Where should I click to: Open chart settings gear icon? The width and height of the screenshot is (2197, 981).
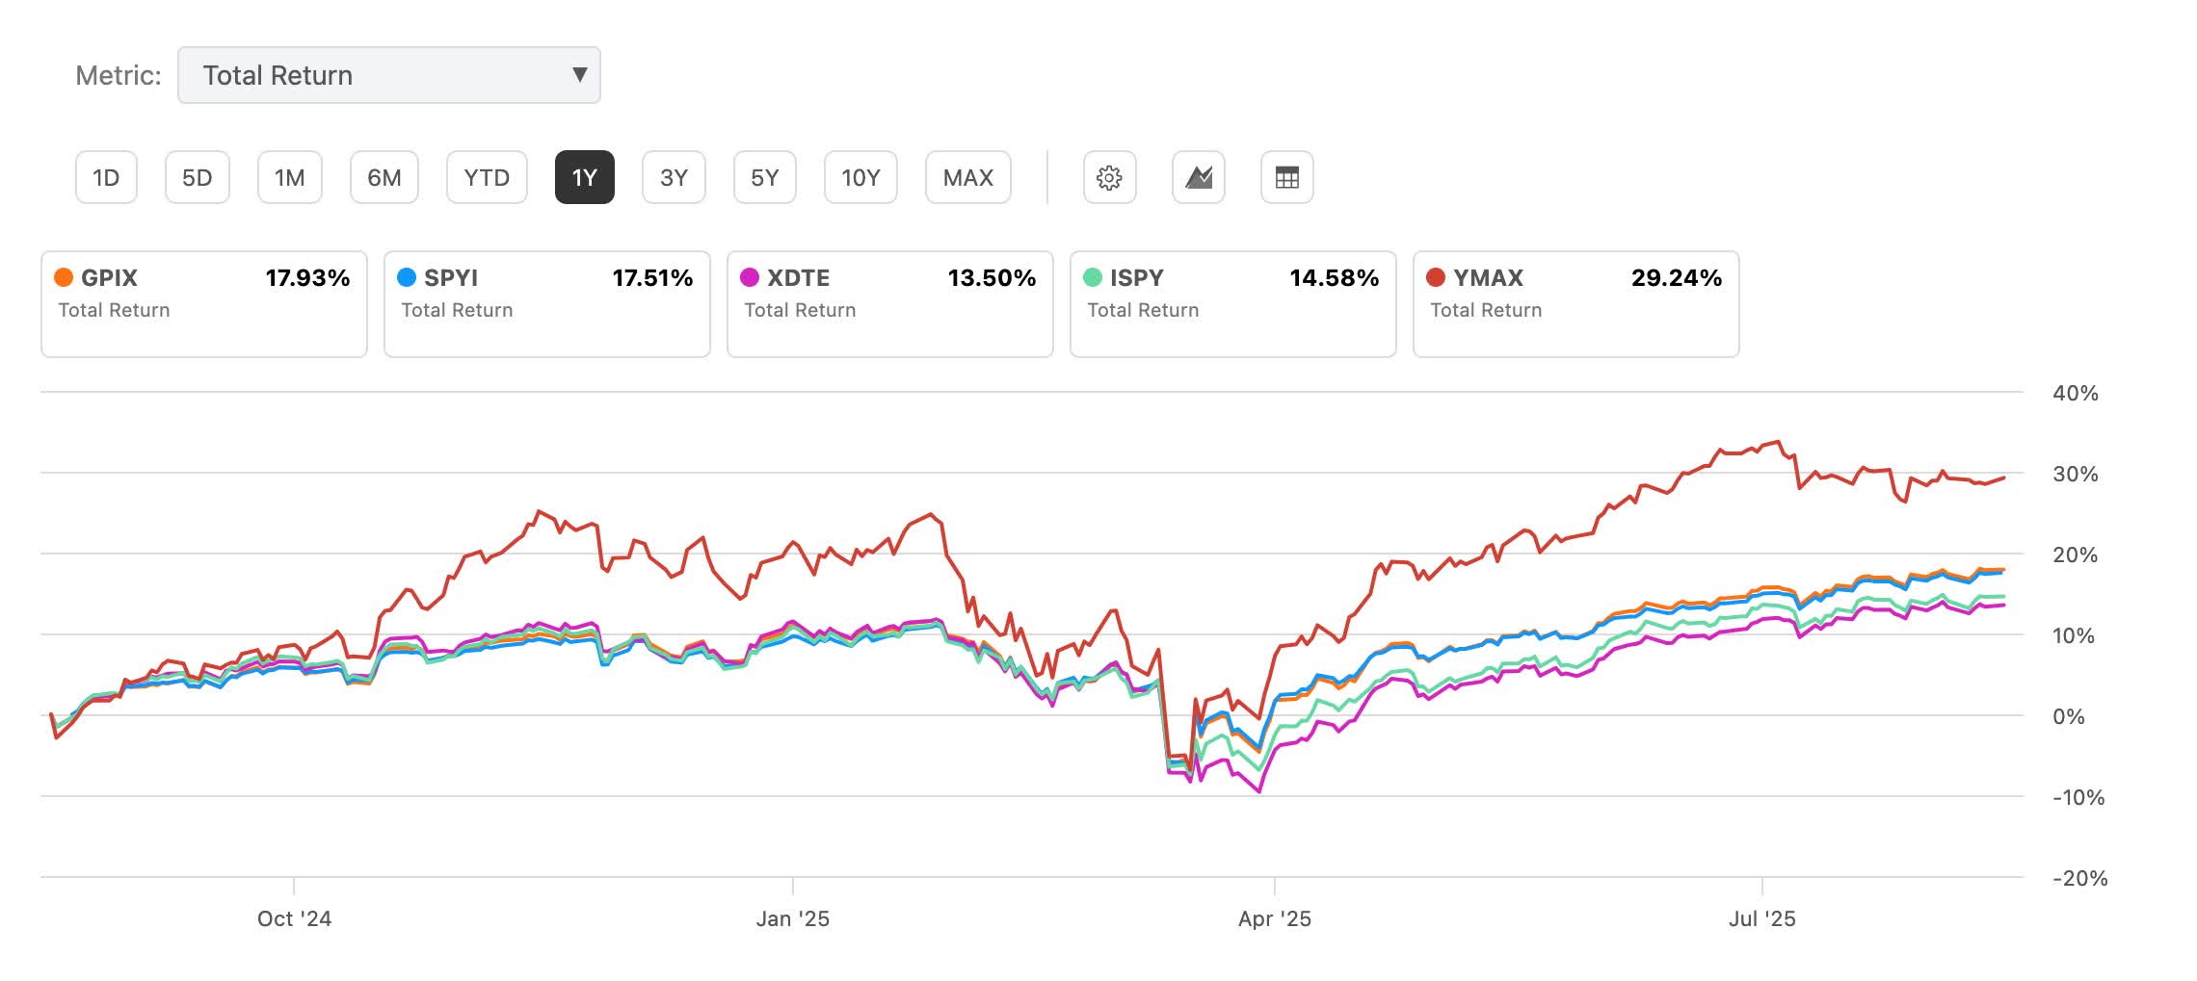(x=1109, y=177)
